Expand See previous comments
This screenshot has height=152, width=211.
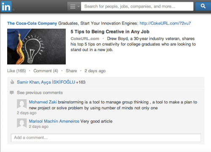pos(40,92)
